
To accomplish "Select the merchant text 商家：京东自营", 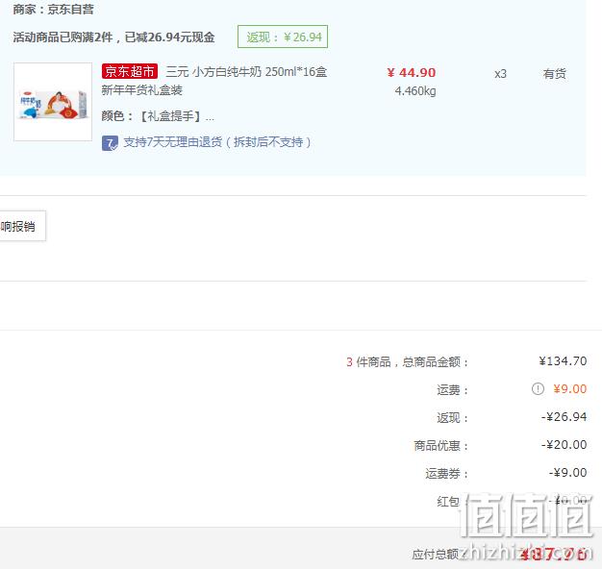I will (53, 10).
